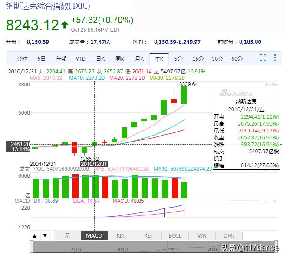Click the 区间 range 8,150.59-8,249.97
This screenshot has width=286, height=258.
click(x=177, y=42)
